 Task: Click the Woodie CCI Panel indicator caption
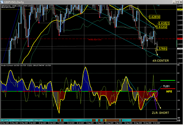[x=26, y=65]
